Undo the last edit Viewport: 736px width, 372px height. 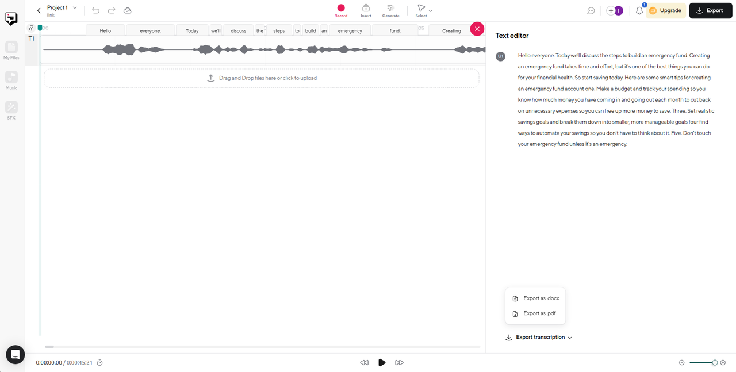point(95,10)
